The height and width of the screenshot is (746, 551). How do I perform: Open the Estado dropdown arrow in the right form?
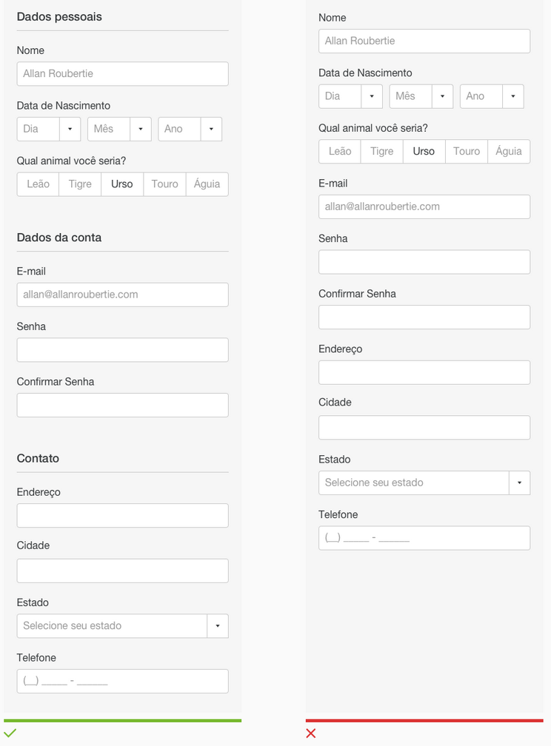[x=519, y=483]
